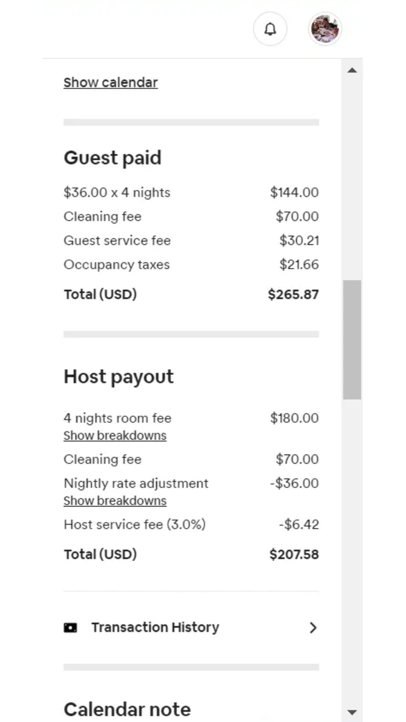Select the host payout total $207.58
This screenshot has width=406, height=722.
point(294,554)
